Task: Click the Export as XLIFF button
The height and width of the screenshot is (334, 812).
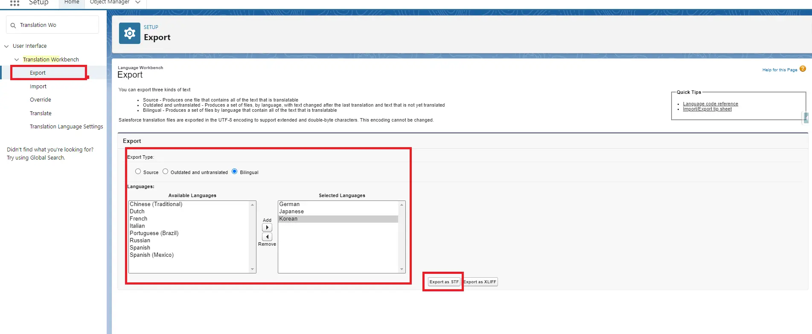Action: tap(480, 282)
